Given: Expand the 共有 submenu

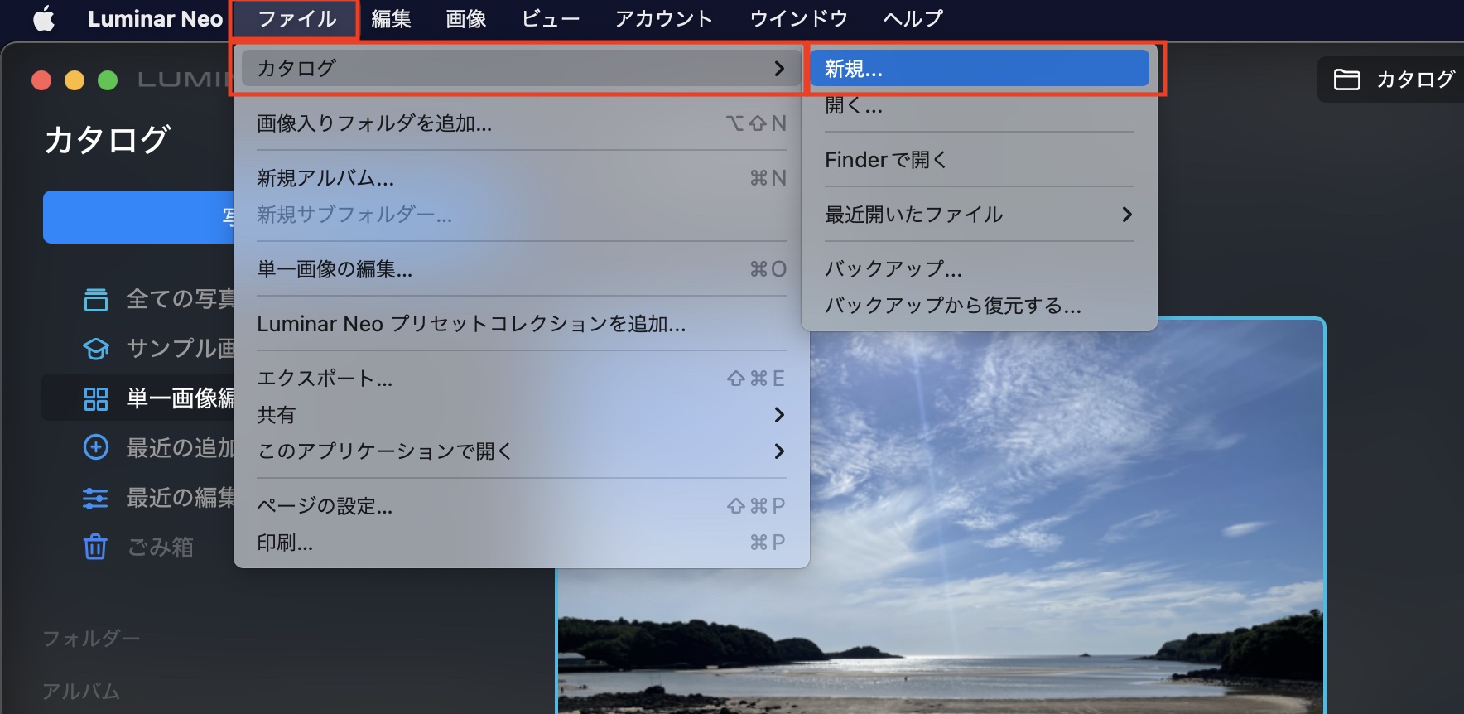Looking at the screenshot, I should point(521,414).
